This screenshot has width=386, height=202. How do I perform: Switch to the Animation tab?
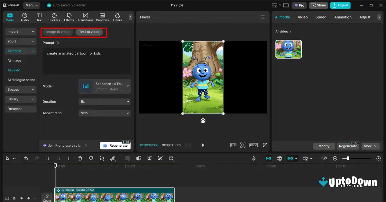pos(343,17)
